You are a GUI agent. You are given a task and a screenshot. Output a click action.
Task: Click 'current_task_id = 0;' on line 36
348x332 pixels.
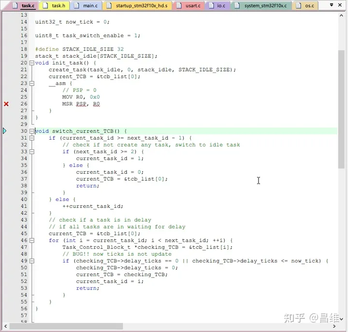110,172
